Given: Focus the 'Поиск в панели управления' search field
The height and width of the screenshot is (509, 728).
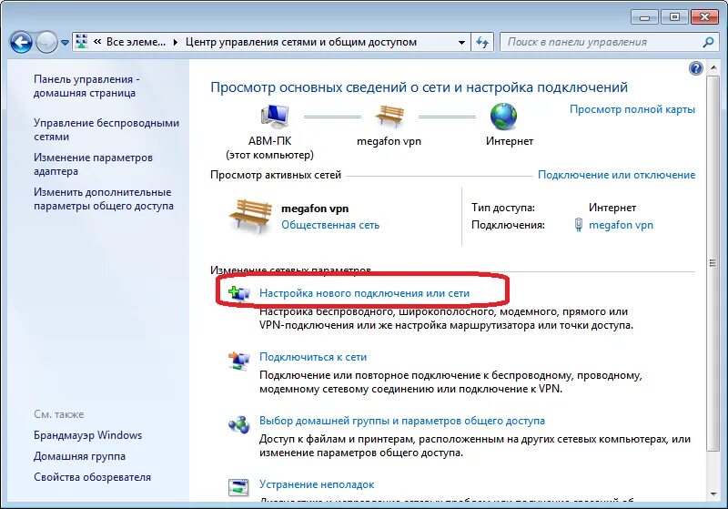Looking at the screenshot, I should coord(602,42).
